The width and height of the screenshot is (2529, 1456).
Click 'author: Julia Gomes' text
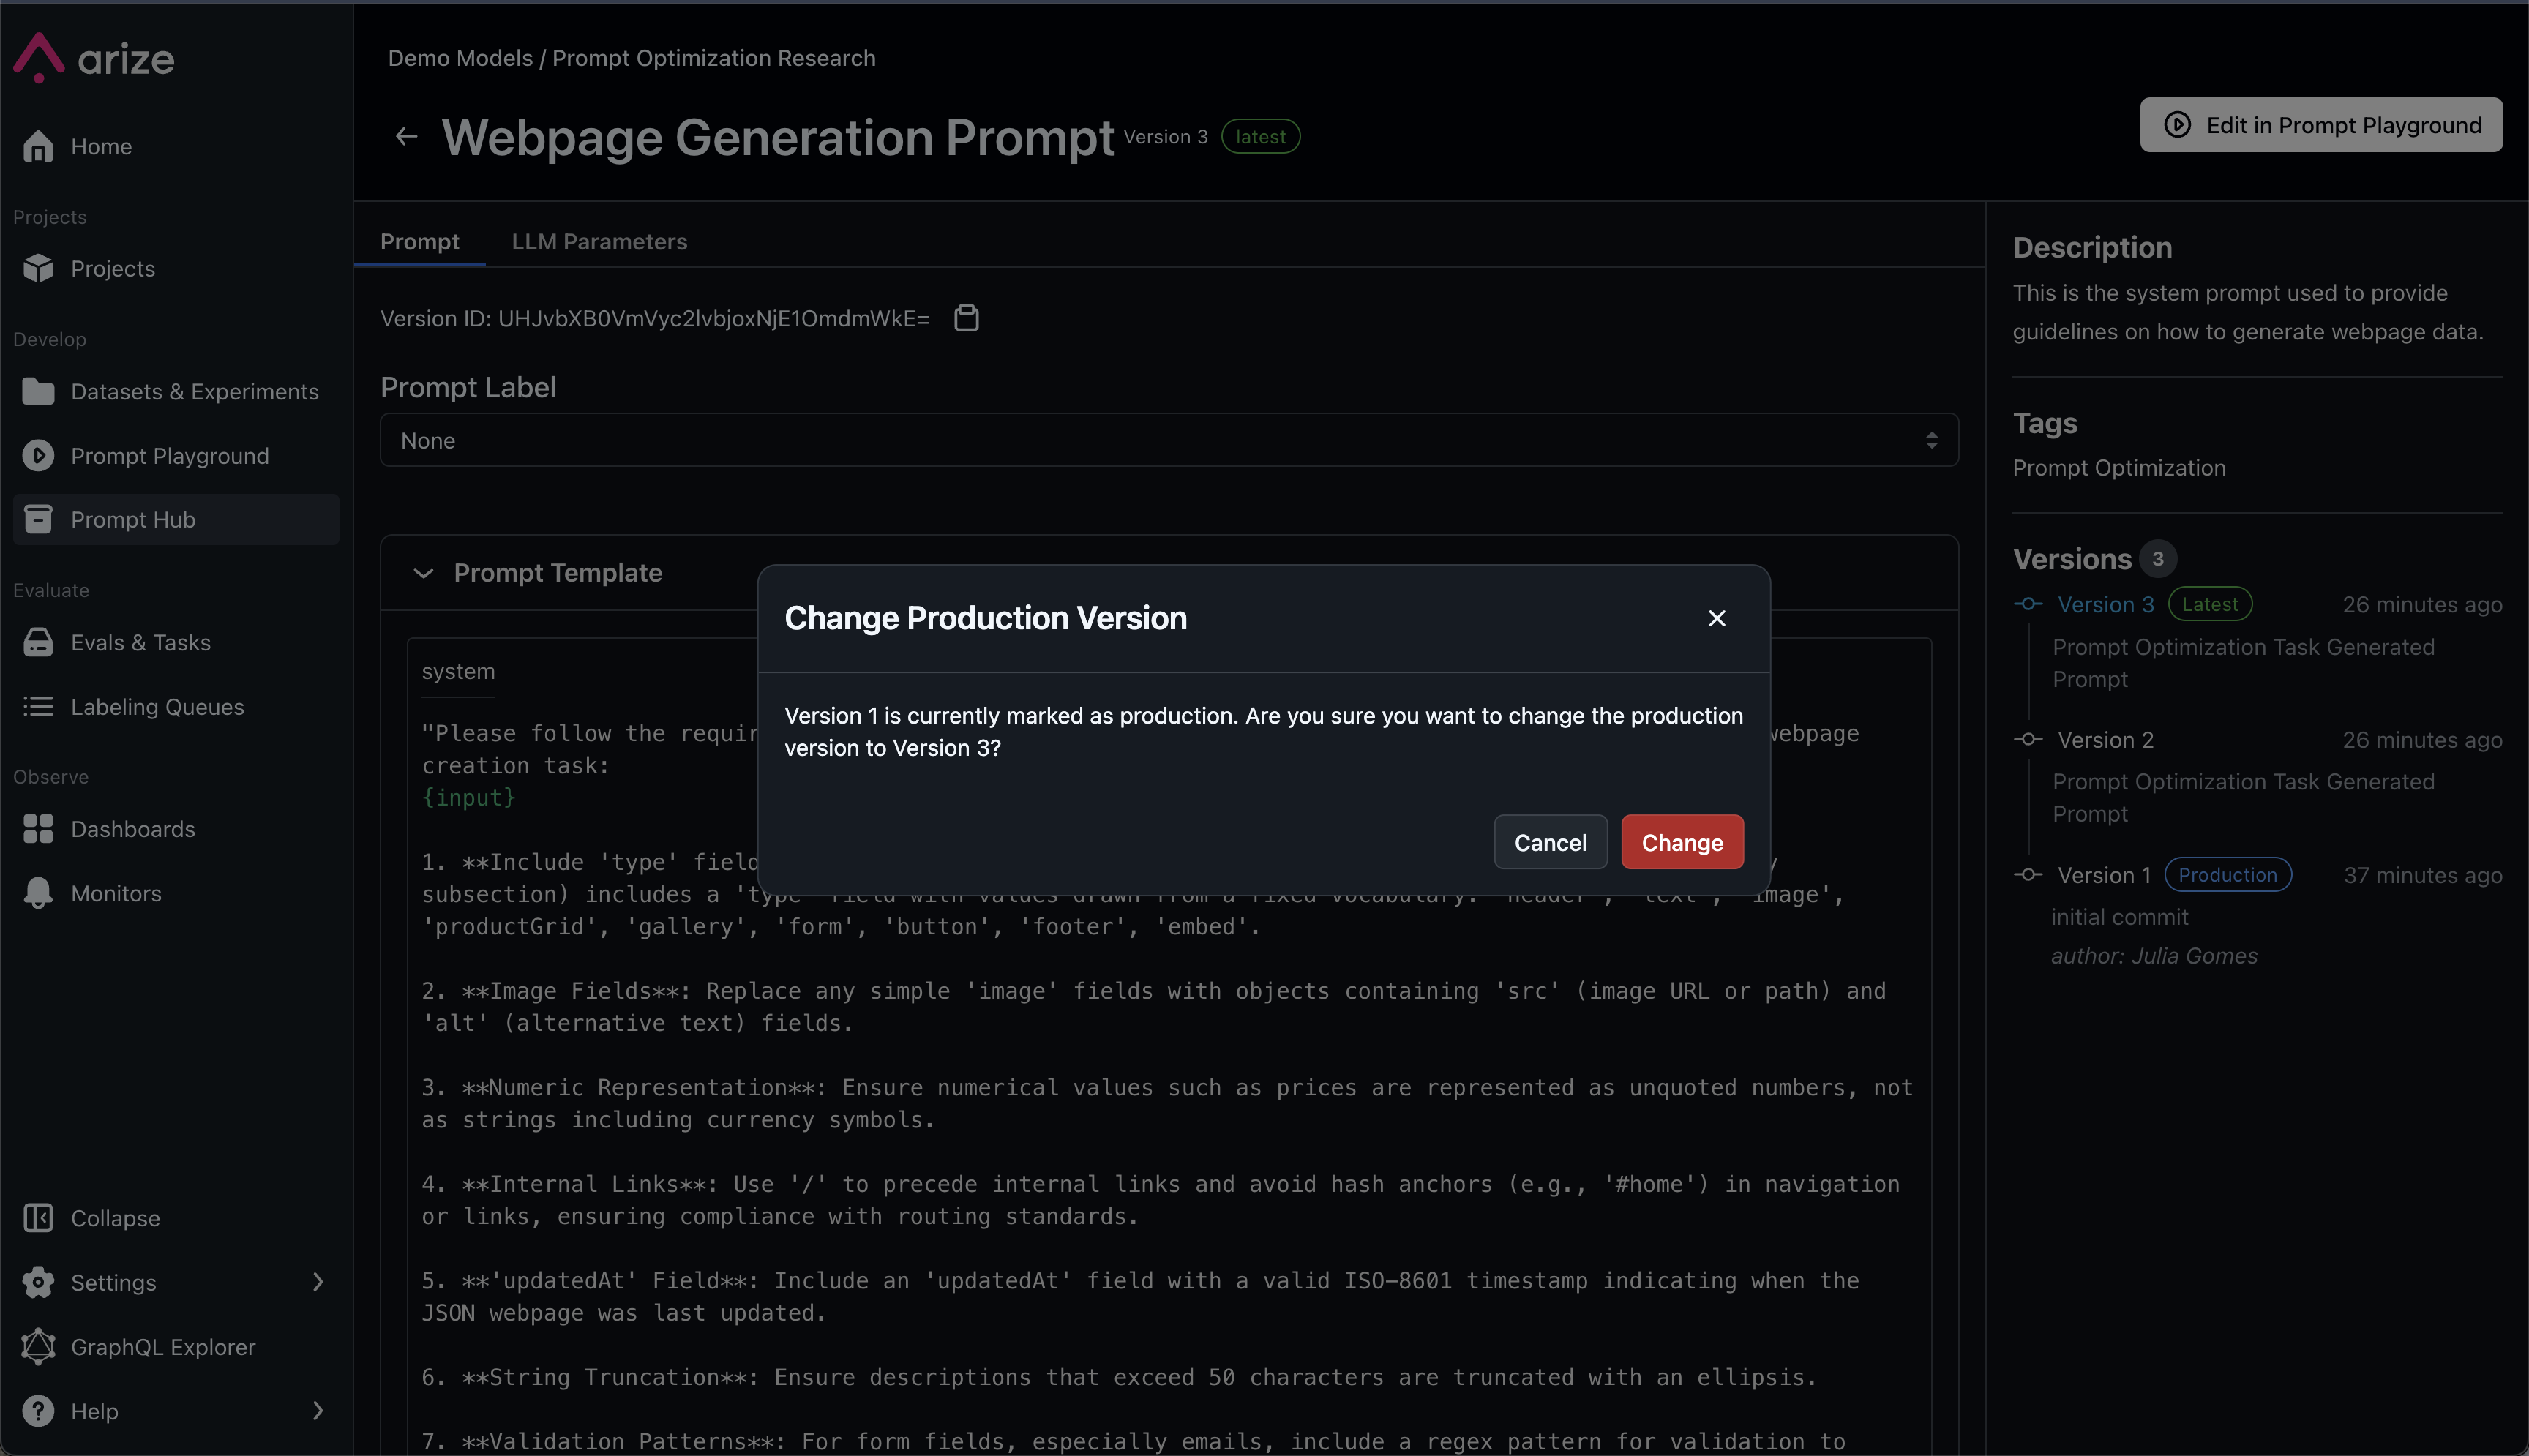tap(2154, 955)
